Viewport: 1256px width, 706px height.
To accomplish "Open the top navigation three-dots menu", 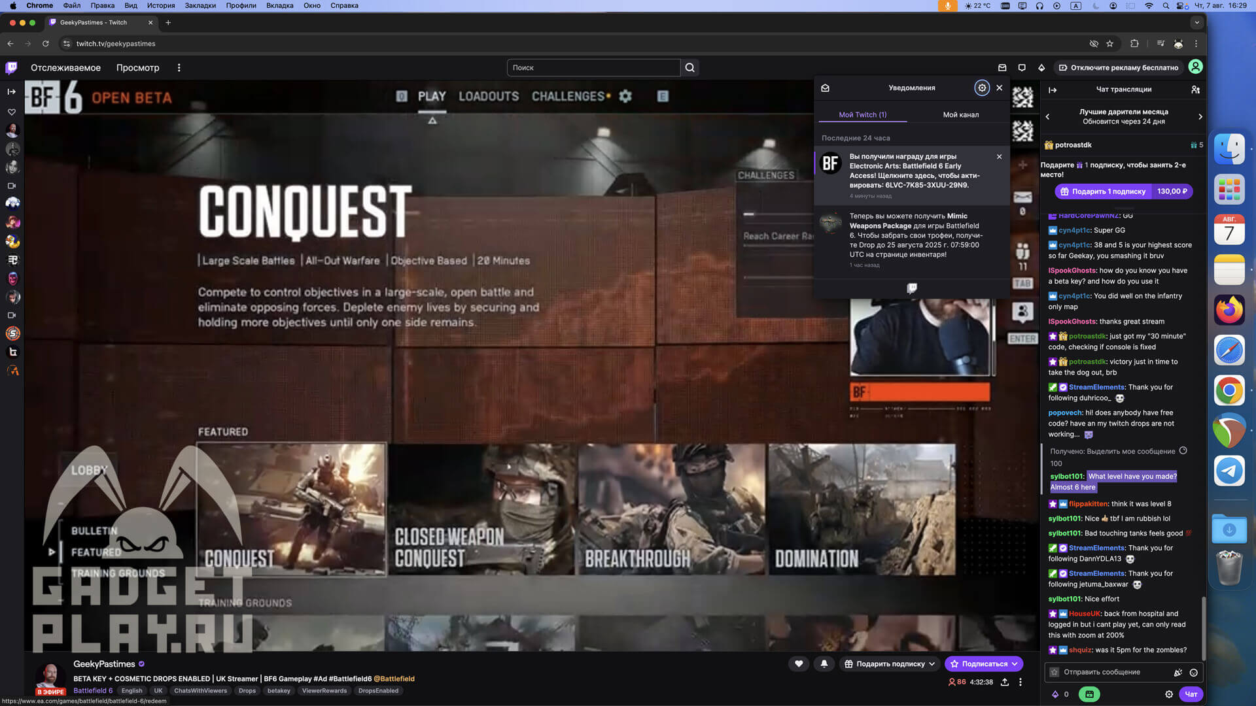I will (x=179, y=67).
